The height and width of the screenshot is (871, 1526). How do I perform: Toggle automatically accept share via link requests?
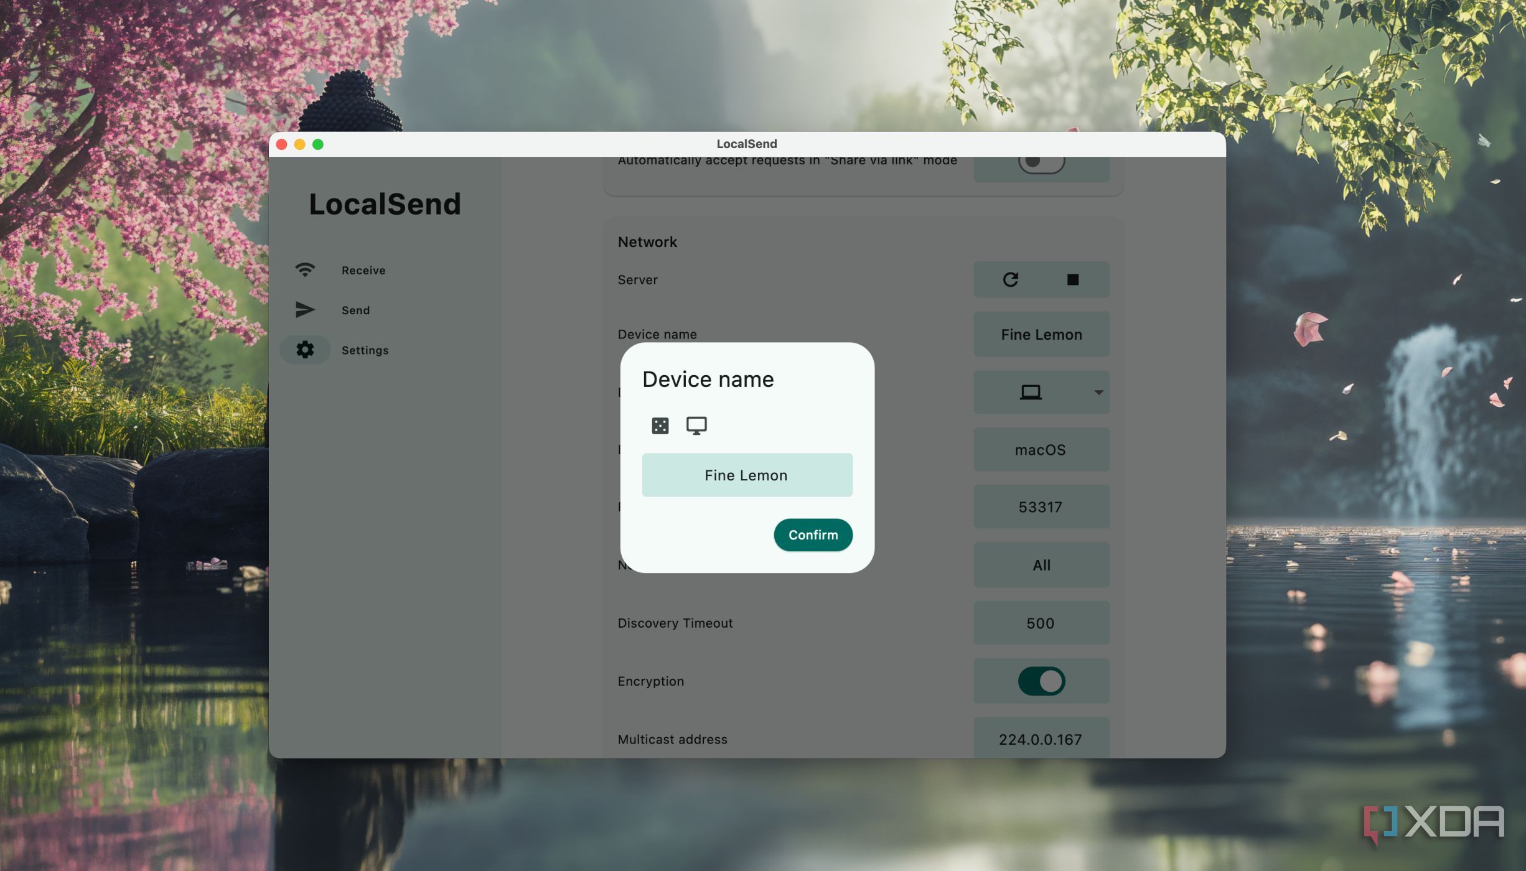[x=1041, y=163]
